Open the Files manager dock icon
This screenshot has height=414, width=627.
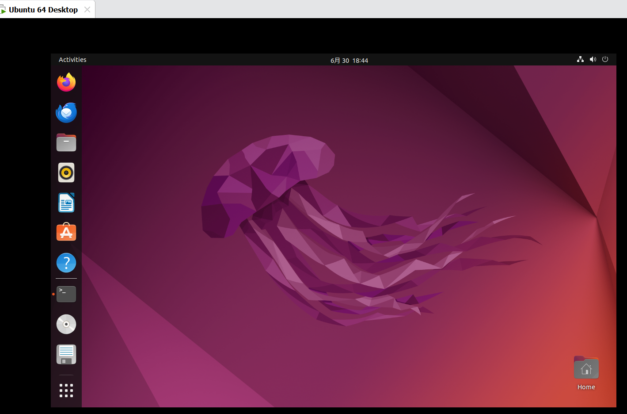(66, 142)
